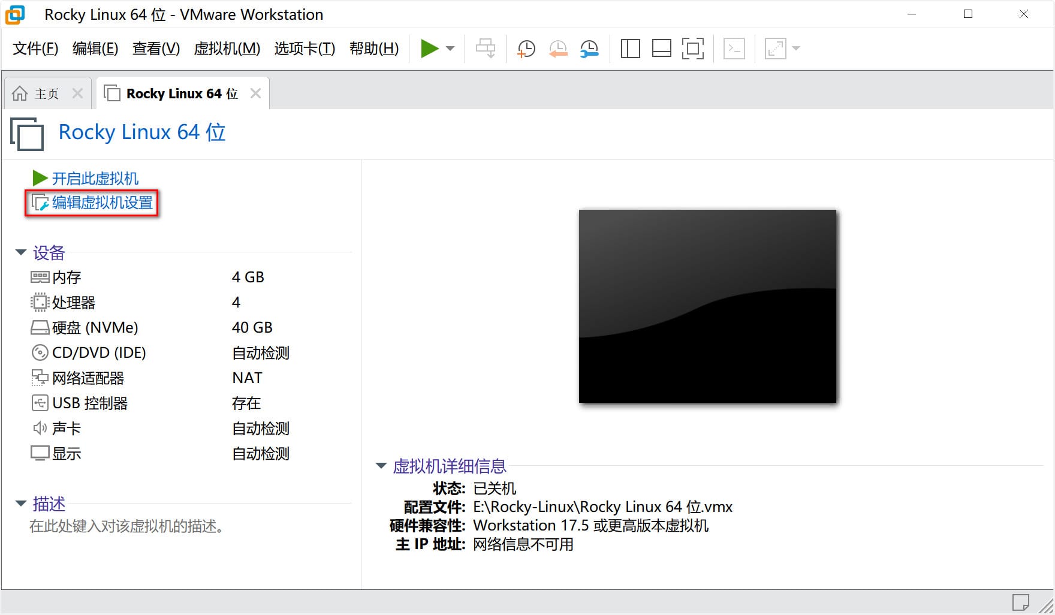
Task: Open the 选项卡(T) menu
Action: pos(305,49)
